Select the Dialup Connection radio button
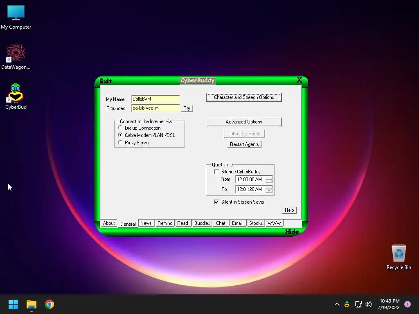 click(120, 128)
